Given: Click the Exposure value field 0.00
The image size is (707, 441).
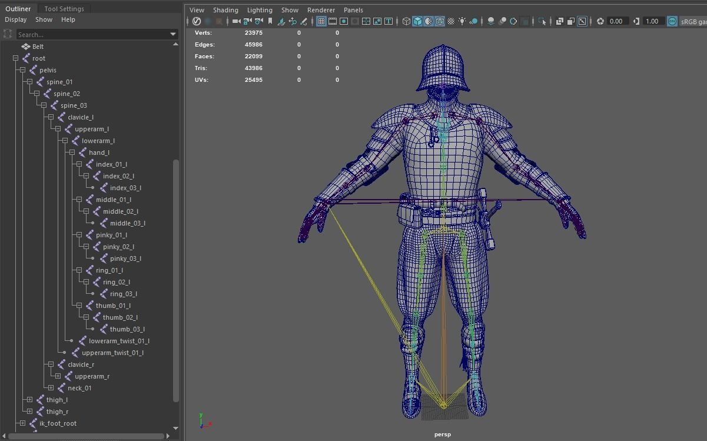Looking at the screenshot, I should [x=617, y=21].
